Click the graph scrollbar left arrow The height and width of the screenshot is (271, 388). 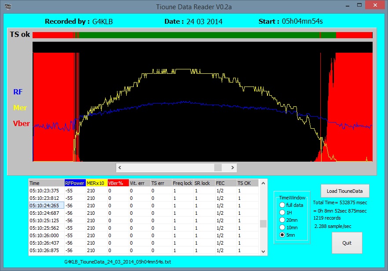120,167
